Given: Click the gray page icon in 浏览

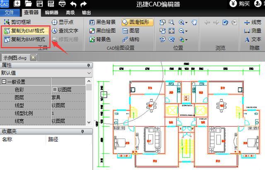Looking at the screenshot, I should coord(234,22).
